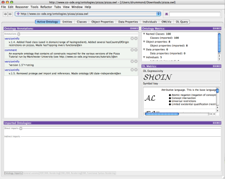Screen dimensions: 225x179
Task: Add a direct import with plus icon
Action: click(21, 129)
